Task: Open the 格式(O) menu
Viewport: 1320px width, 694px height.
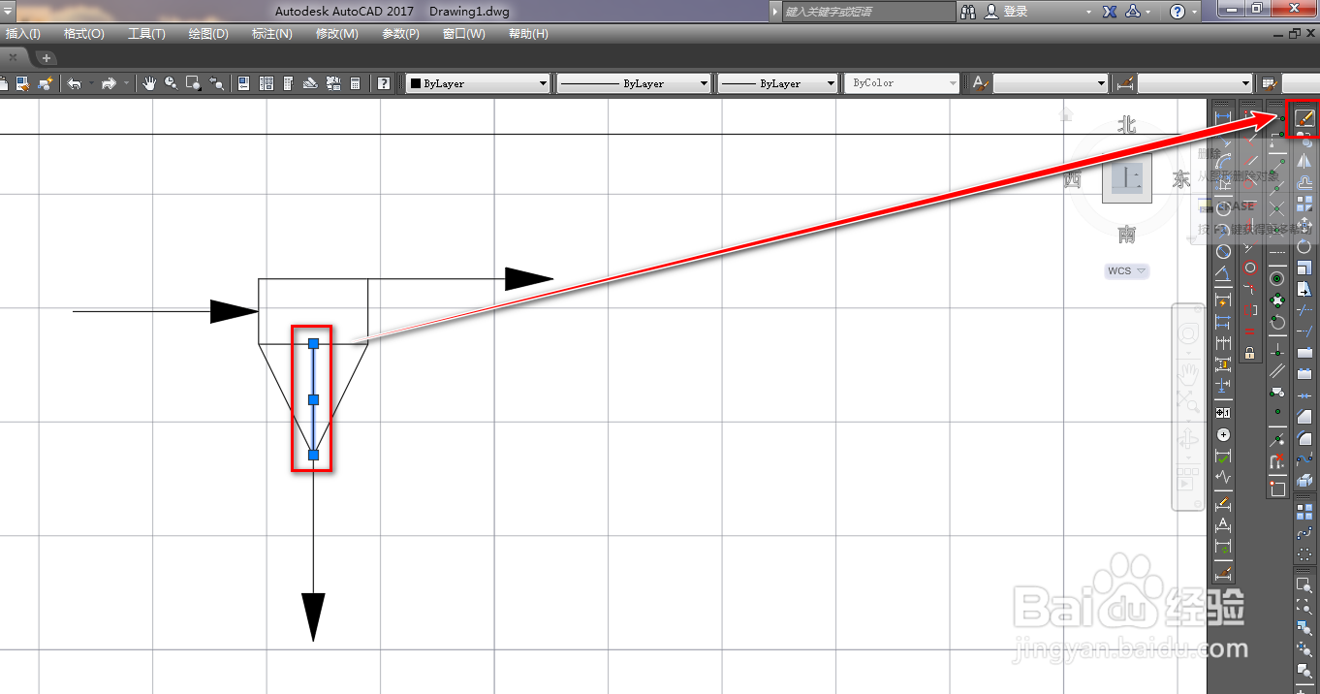Action: pyautogui.click(x=84, y=34)
